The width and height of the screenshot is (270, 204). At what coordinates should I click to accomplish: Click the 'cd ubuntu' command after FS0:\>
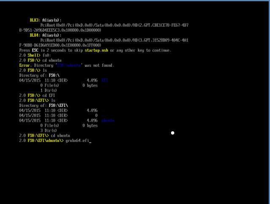tap(52, 60)
